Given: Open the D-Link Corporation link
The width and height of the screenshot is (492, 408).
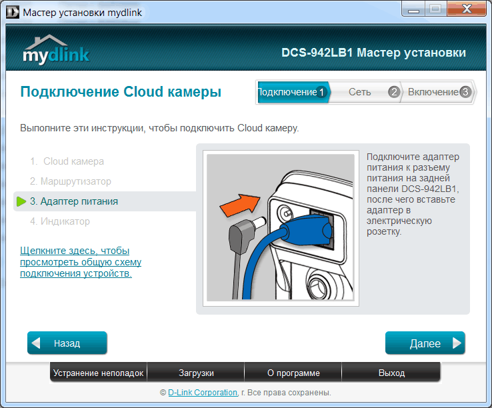Looking at the screenshot, I should coord(203,392).
